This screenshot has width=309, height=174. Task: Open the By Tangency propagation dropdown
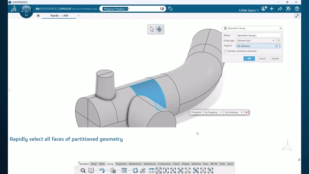coord(213,112)
